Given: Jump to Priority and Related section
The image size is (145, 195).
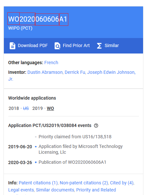Looking at the screenshot, I should 96,190.
